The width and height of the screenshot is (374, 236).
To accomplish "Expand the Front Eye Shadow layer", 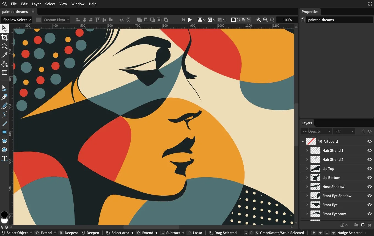I will pyautogui.click(x=307, y=196).
